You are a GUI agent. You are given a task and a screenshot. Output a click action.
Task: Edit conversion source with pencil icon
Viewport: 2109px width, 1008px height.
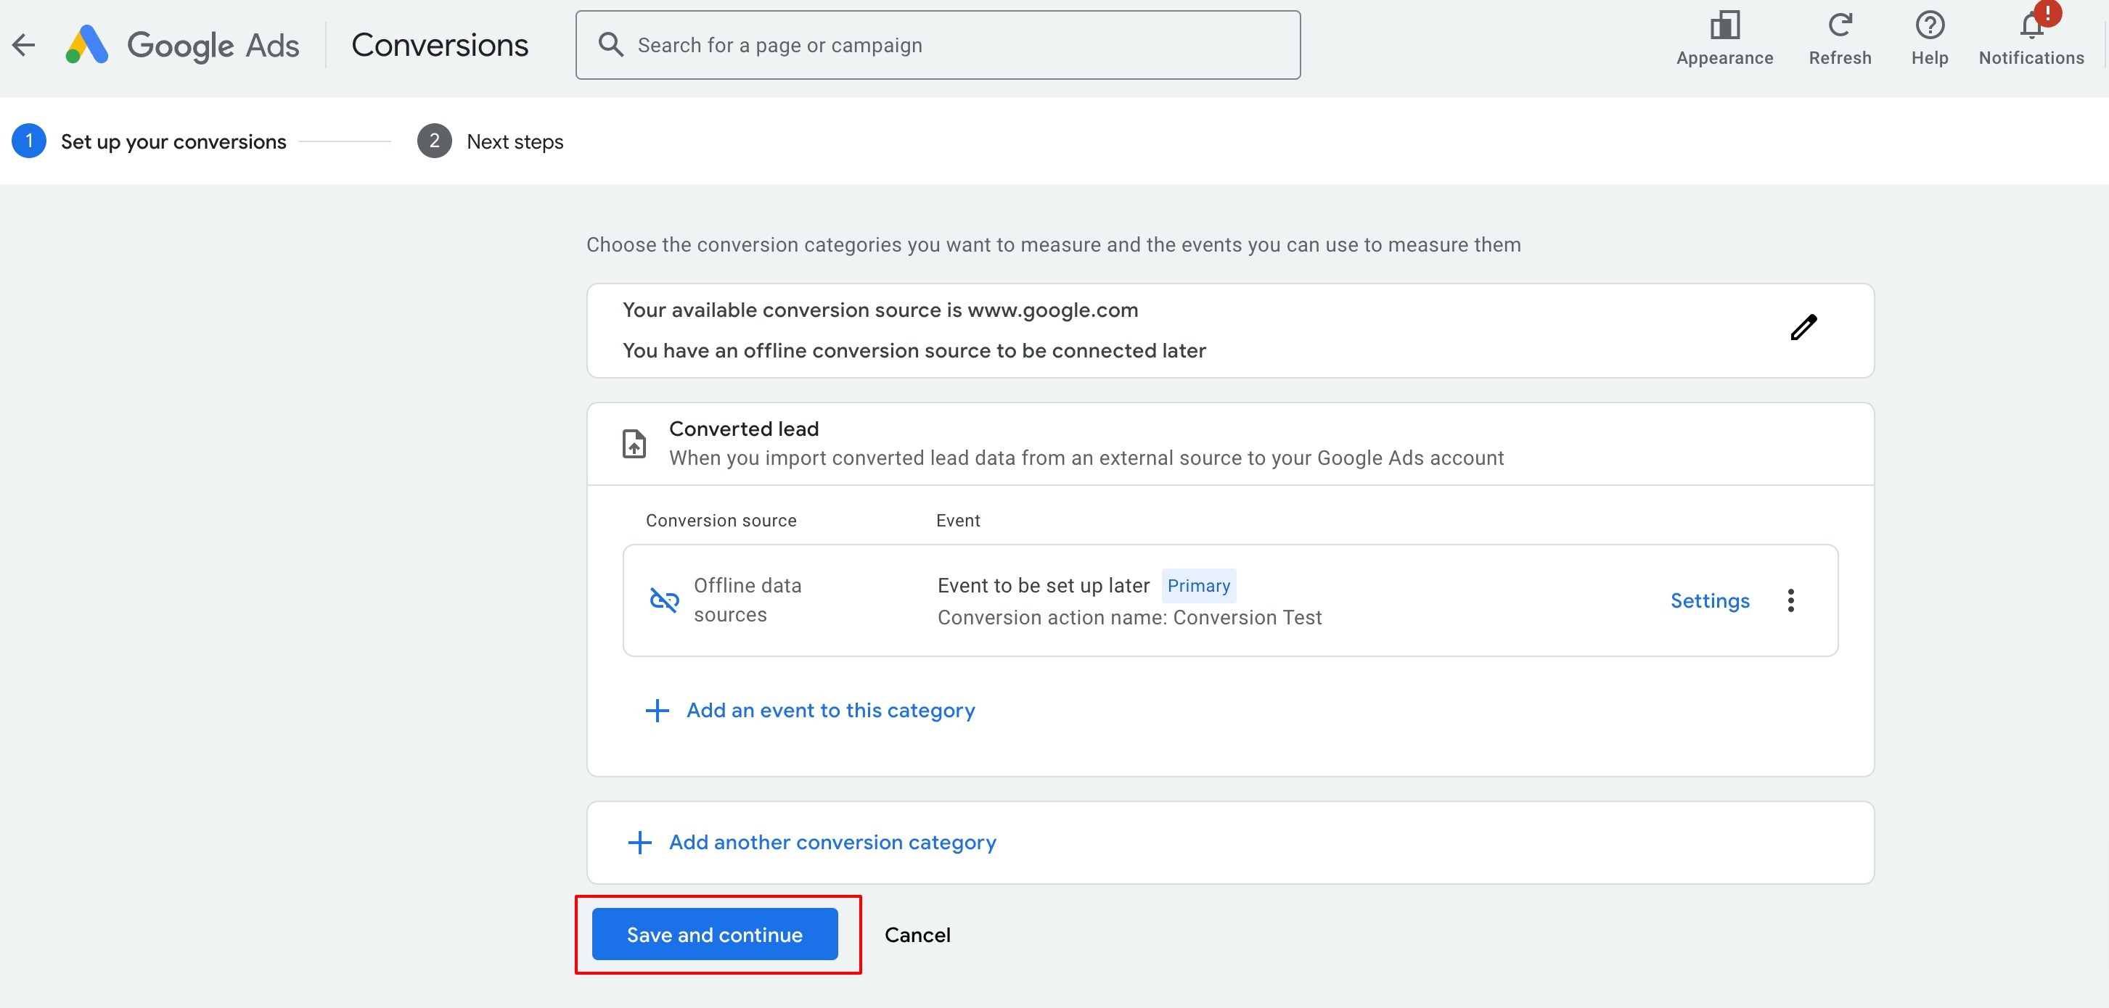(1803, 327)
